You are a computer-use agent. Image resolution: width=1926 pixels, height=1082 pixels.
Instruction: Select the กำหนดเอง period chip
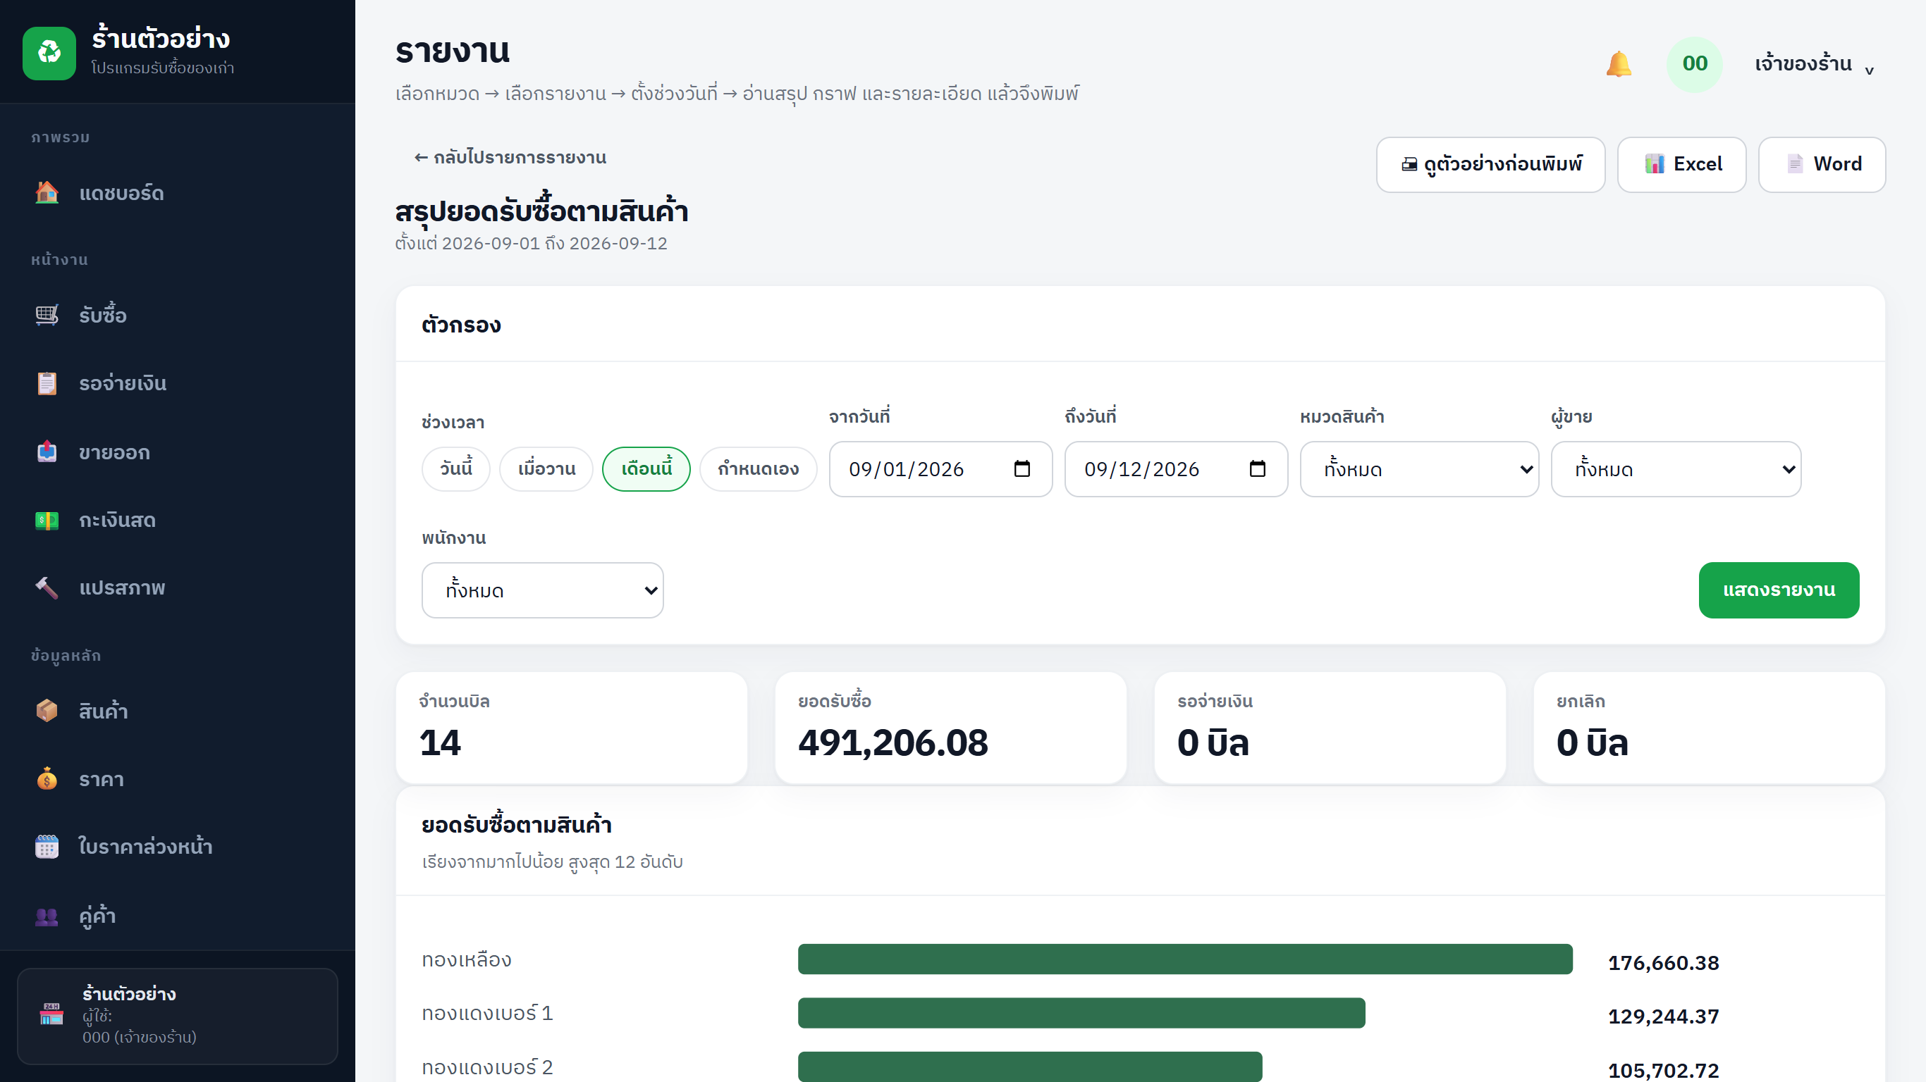pos(758,469)
